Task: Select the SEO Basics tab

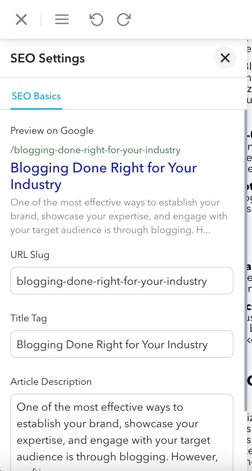Action: [36, 96]
